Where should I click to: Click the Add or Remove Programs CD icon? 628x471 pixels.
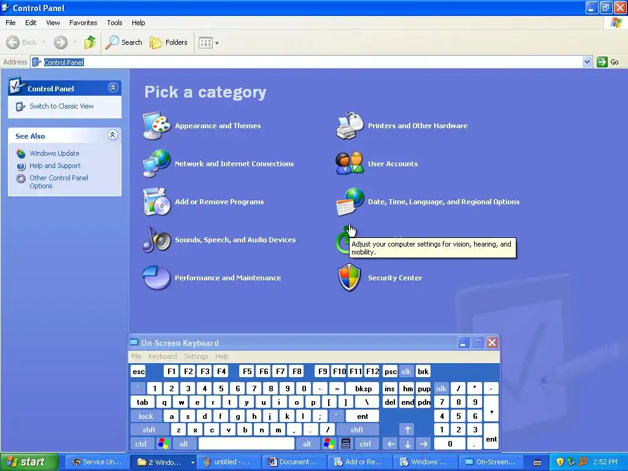pyautogui.click(x=157, y=201)
